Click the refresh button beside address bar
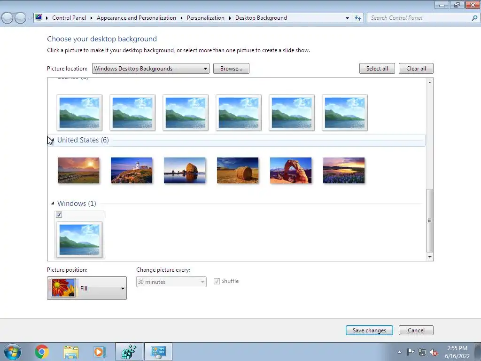 (x=357, y=18)
